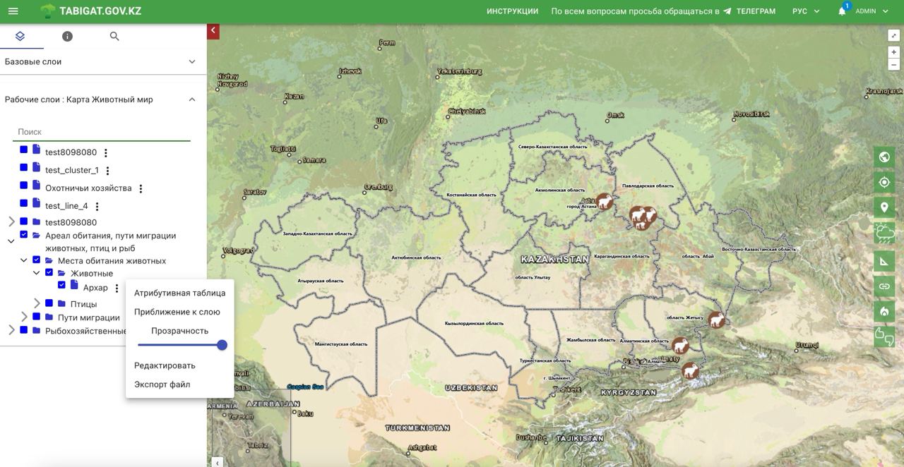This screenshot has height=467, width=904.
Task: Zoom in on the map
Action: tap(893, 52)
